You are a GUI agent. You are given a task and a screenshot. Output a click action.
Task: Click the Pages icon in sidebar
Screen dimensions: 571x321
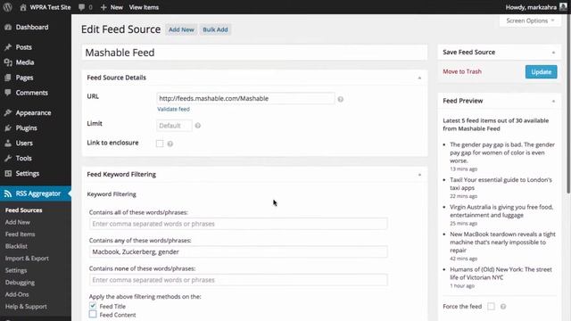pyautogui.click(x=8, y=78)
